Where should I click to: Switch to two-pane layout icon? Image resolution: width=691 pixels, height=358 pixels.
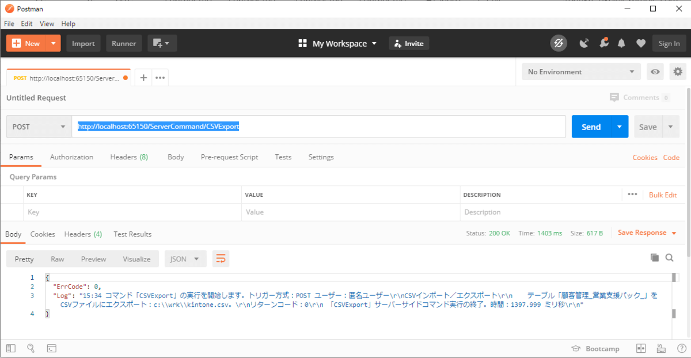pos(641,348)
